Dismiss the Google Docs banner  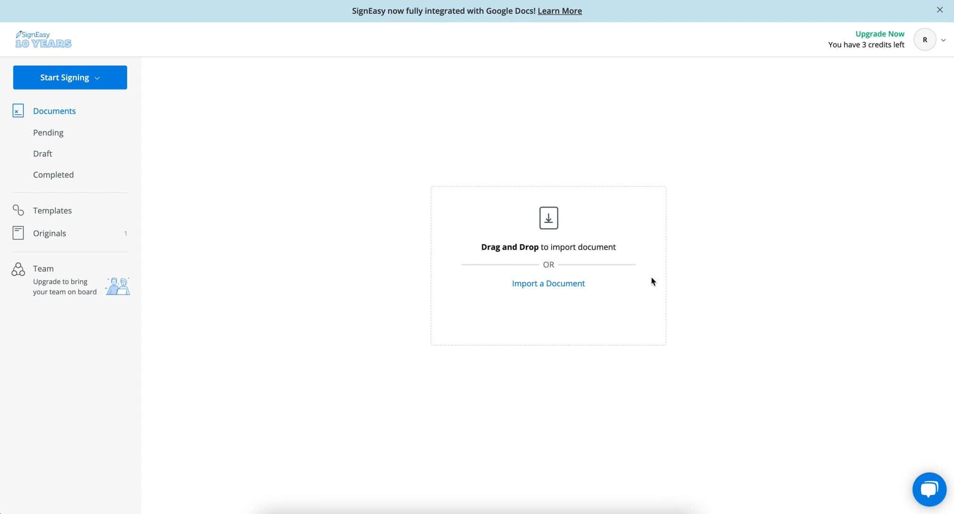[939, 10]
